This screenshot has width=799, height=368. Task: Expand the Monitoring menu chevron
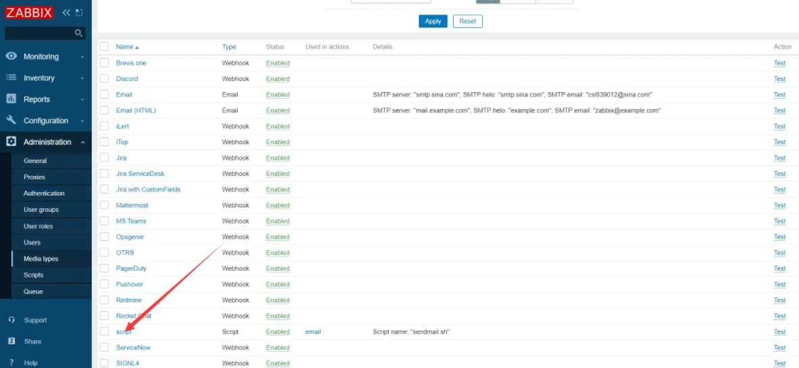pos(82,57)
